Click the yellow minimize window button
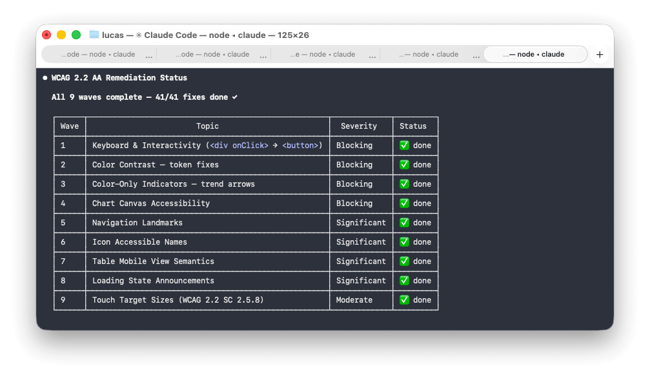This screenshot has width=650, height=378. (61, 35)
